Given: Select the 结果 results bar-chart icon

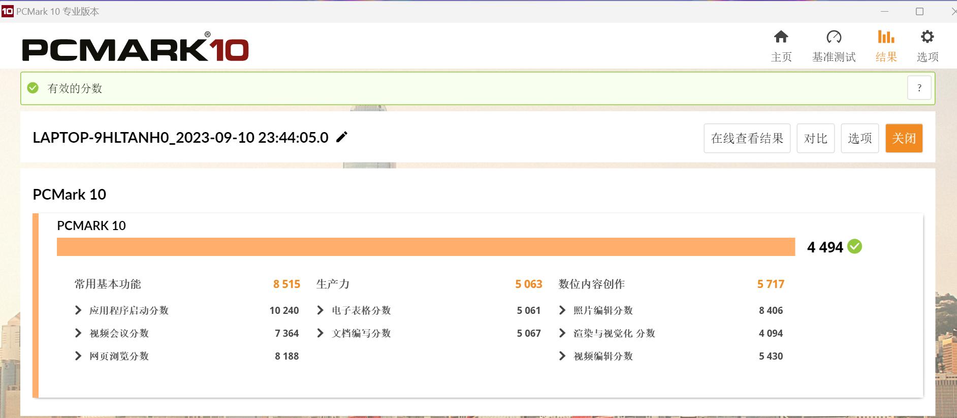Looking at the screenshot, I should 886,37.
